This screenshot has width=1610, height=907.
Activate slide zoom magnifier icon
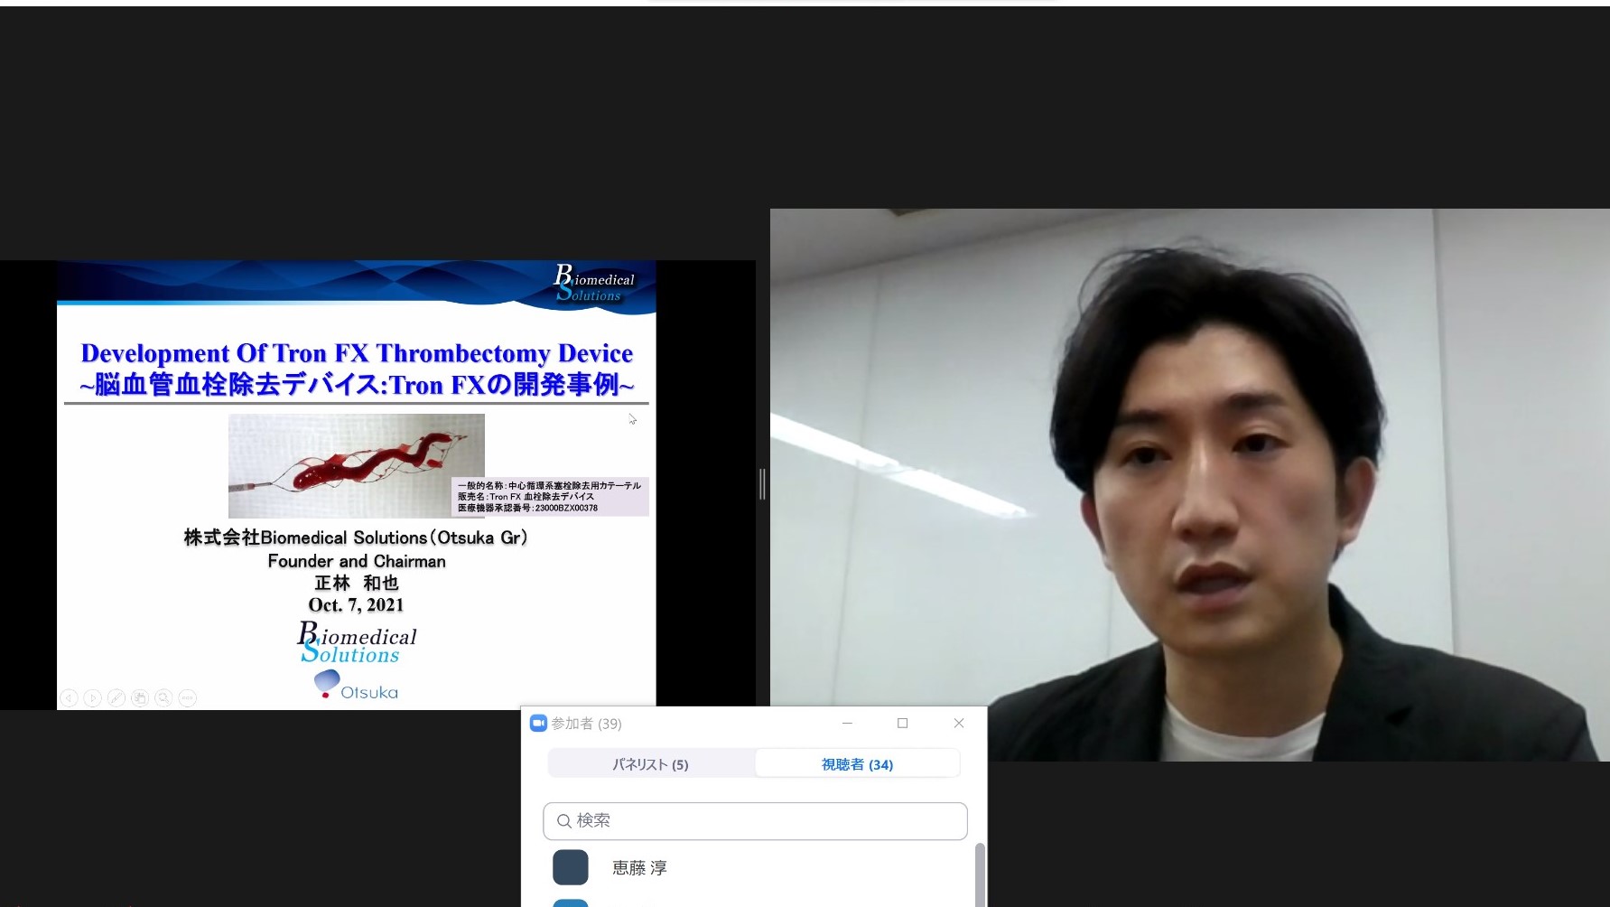[163, 697]
